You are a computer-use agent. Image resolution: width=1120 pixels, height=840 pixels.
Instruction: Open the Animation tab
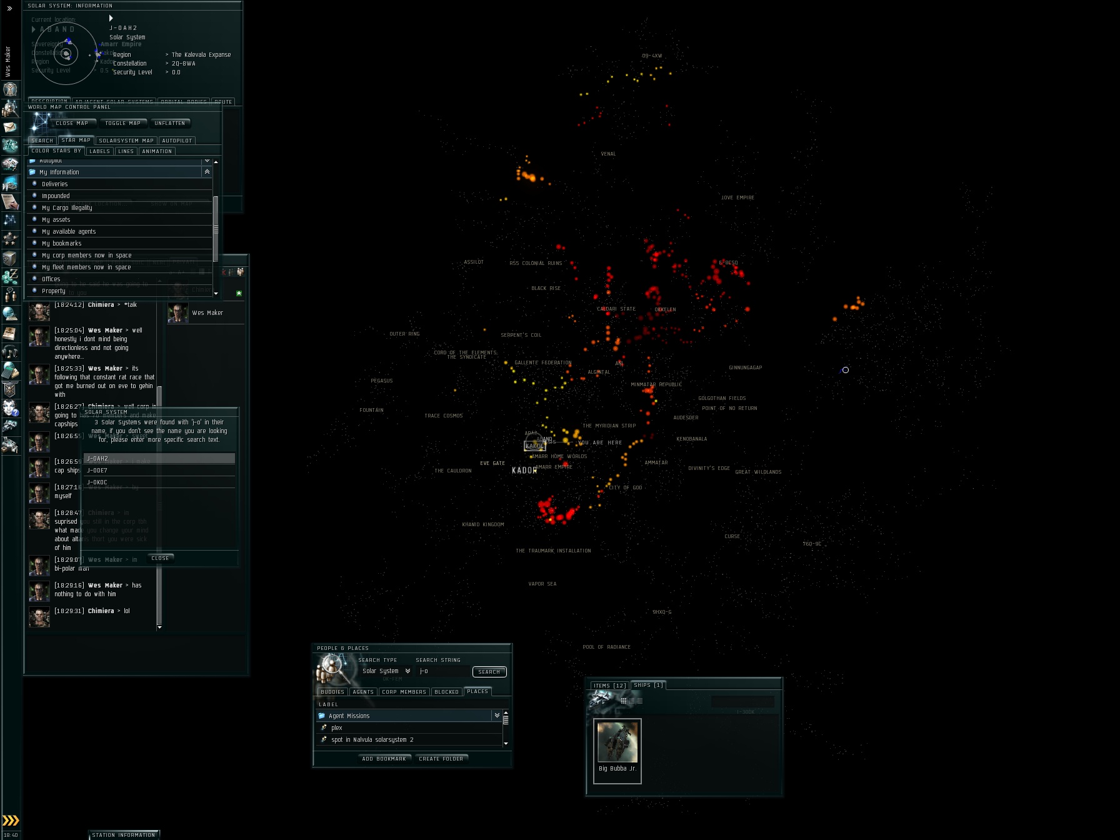tap(157, 151)
